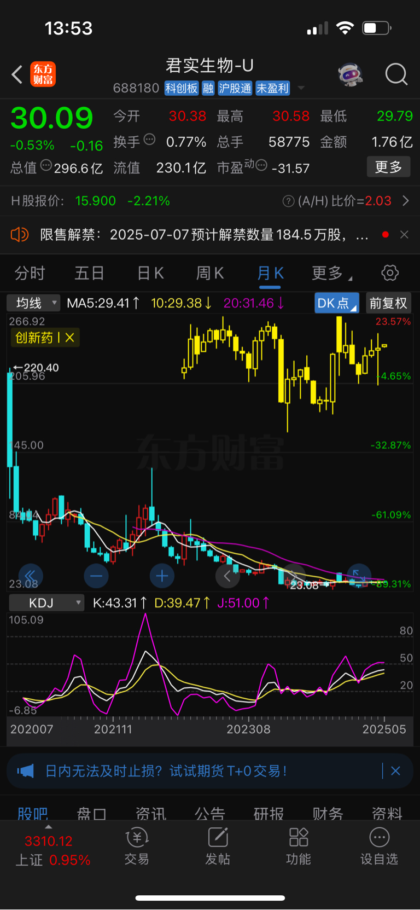
Task: Tap the H-share price 15.900
Action: point(96,201)
